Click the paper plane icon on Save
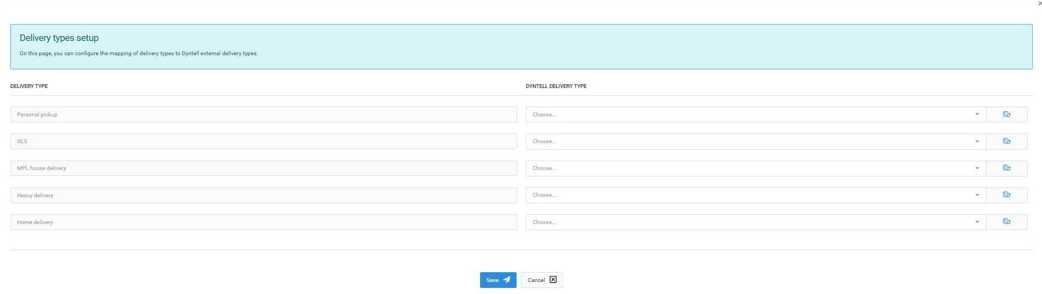 click(507, 280)
